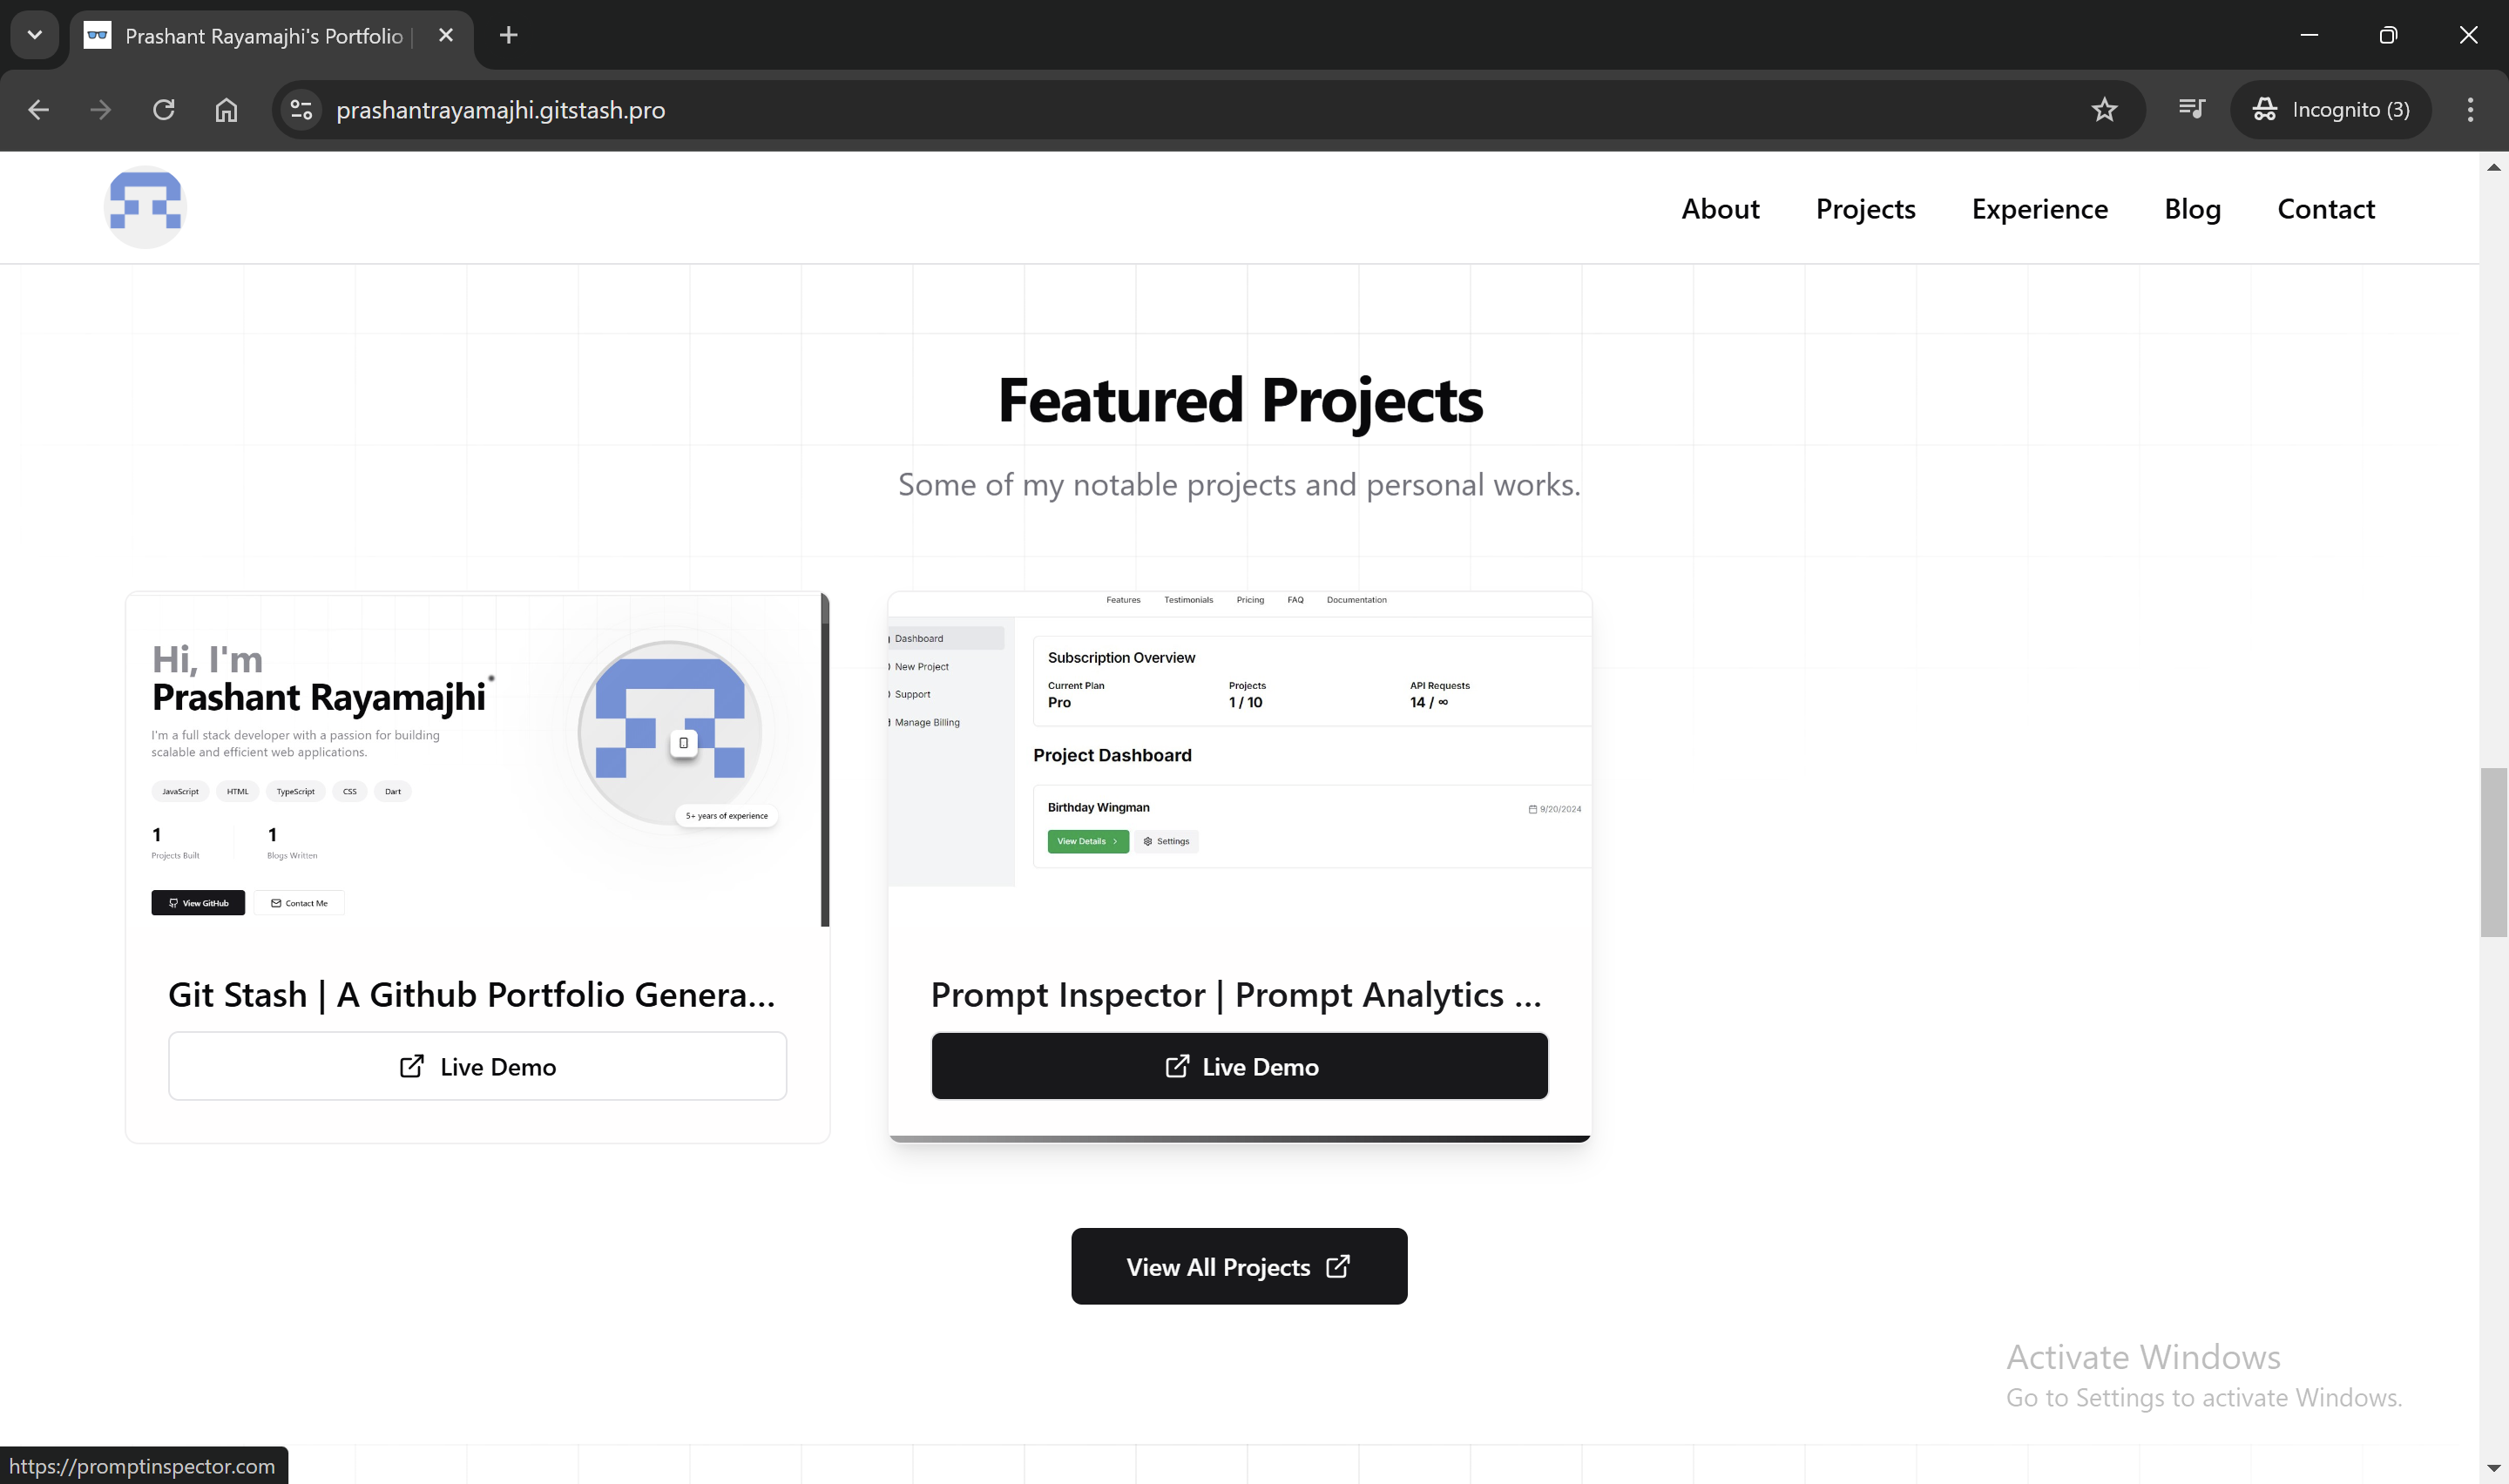
Task: Expand View Details for Birthday Wingman
Action: [x=1087, y=841]
